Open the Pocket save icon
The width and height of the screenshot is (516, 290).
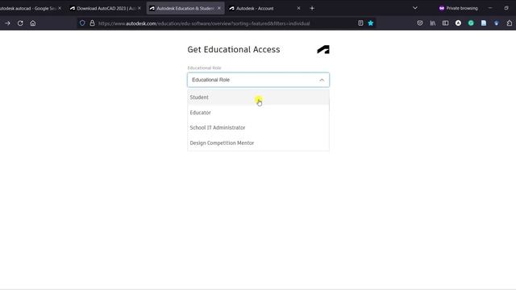click(x=420, y=23)
